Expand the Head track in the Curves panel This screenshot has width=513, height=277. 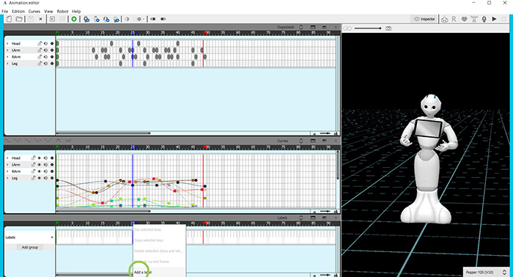click(7, 158)
